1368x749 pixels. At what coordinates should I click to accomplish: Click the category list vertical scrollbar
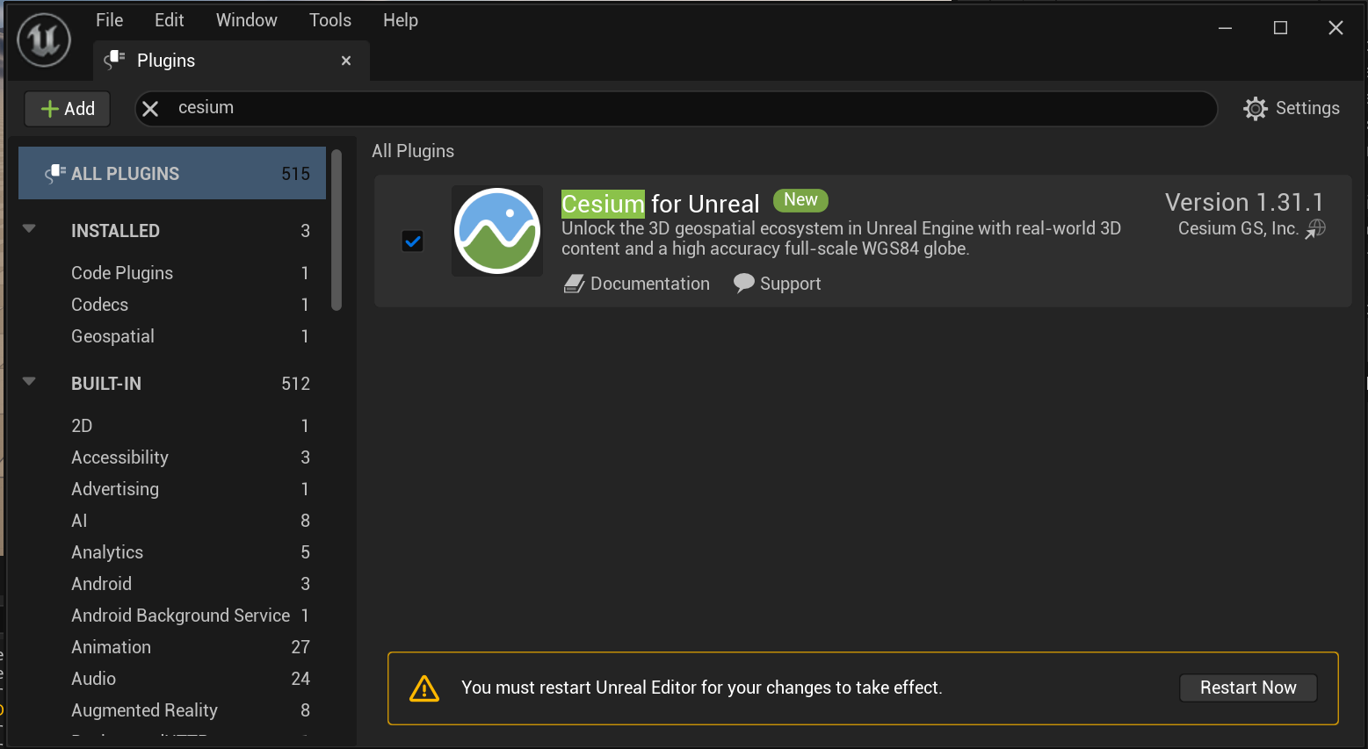pyautogui.click(x=337, y=230)
